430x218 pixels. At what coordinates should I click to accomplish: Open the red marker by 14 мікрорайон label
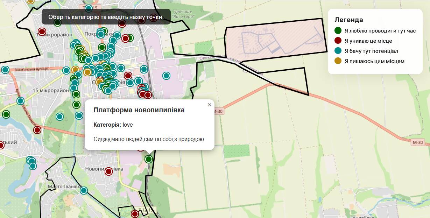(x=42, y=32)
